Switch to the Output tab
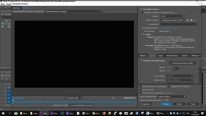This screenshot has width=206, height=116. pos(26,8)
